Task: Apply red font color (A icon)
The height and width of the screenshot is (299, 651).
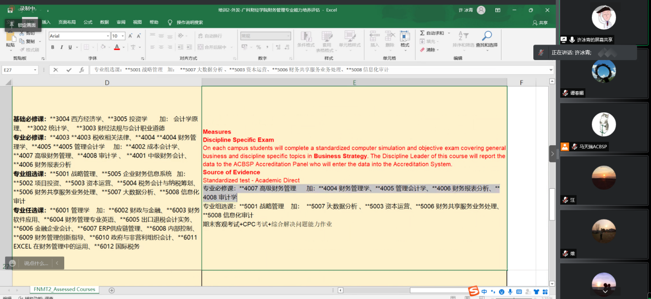Action: point(117,47)
